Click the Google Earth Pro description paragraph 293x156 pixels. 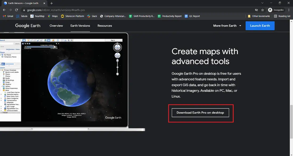coord(206,85)
